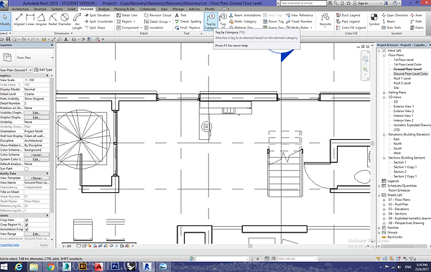Open the Manage ribbon tab
The width and height of the screenshot is (431, 272).
click(x=178, y=9)
